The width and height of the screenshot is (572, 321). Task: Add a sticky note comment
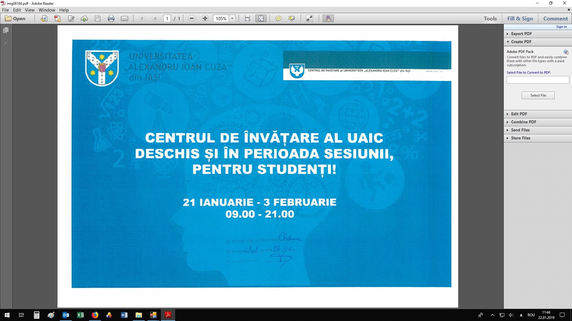coord(278,18)
